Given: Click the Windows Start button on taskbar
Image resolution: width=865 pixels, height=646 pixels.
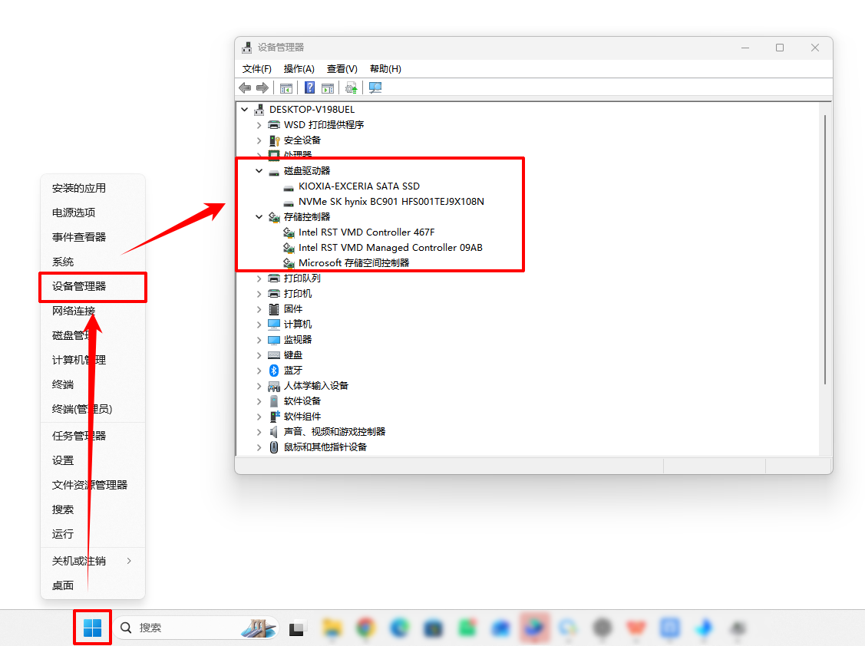Looking at the screenshot, I should coord(93,628).
